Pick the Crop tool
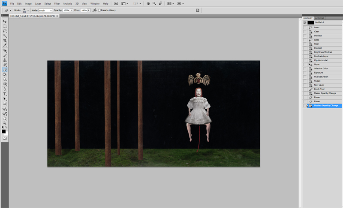 point(5,40)
